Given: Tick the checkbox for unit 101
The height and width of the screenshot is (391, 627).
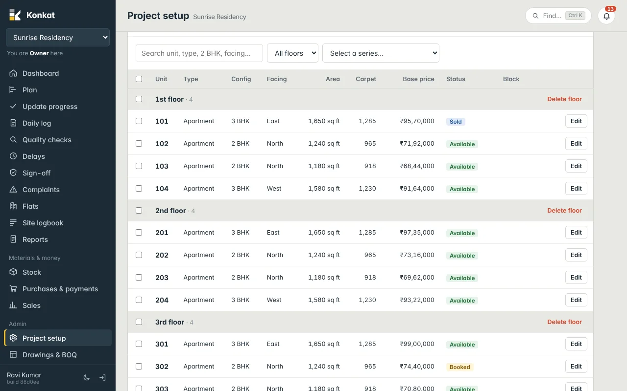Looking at the screenshot, I should click(139, 121).
